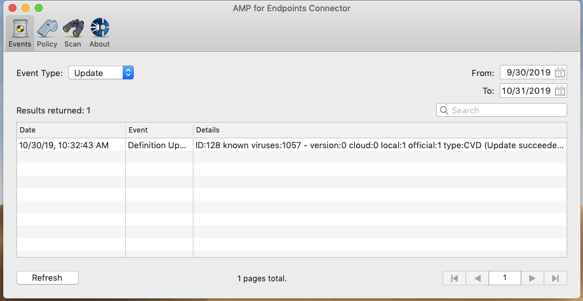The width and height of the screenshot is (583, 301).
Task: Expand the Event Type dropdown
Action: [101, 73]
